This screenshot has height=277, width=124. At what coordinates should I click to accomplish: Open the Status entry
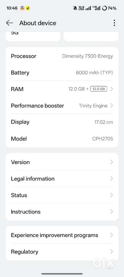click(x=62, y=195)
